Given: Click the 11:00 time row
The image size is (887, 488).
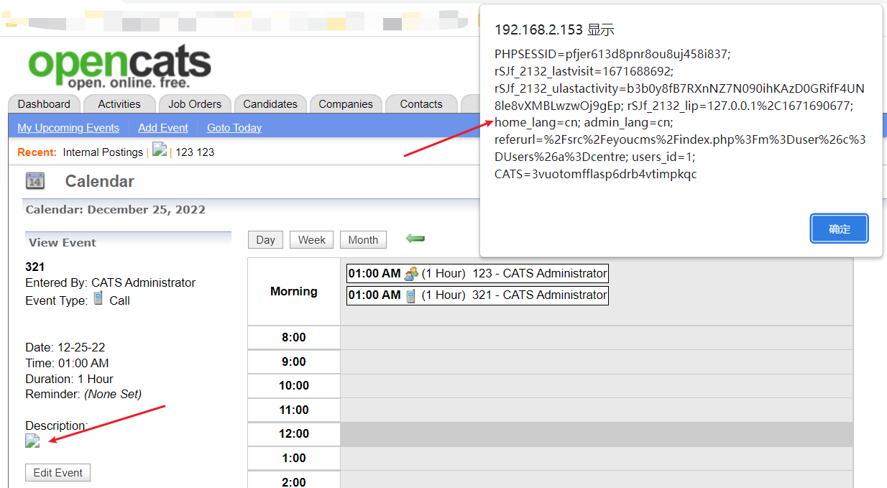Looking at the screenshot, I should click(x=550, y=410).
